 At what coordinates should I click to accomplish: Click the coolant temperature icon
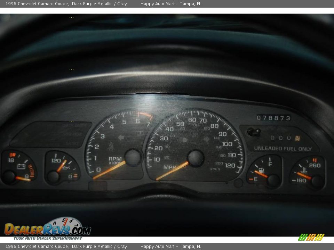[x=305, y=170]
